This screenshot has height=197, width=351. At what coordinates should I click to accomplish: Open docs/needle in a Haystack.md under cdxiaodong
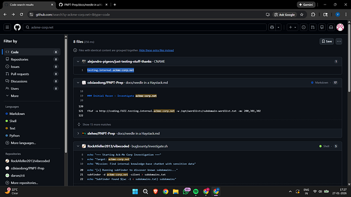point(147,82)
